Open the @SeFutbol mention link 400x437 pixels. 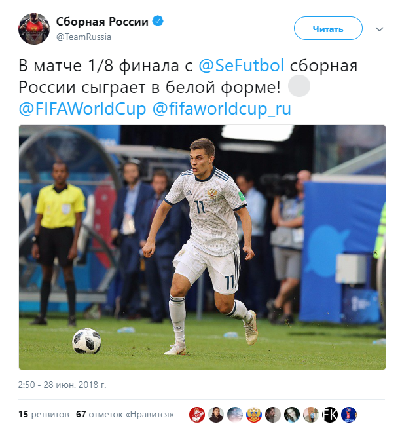point(241,66)
